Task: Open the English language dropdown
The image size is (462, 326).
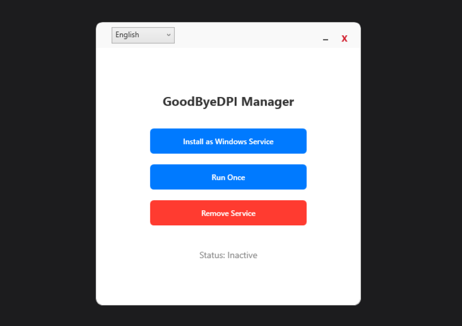Action: point(143,35)
